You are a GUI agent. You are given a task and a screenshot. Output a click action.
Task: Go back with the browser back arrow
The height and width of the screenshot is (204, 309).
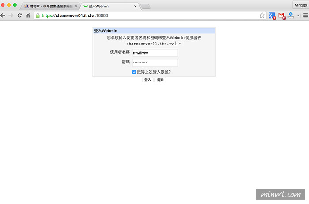3,15
